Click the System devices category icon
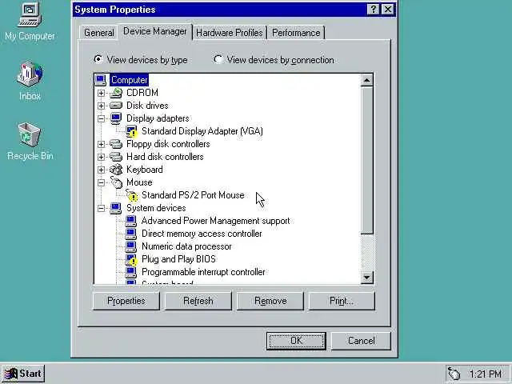Viewport: 512px width, 384px height. [116, 208]
